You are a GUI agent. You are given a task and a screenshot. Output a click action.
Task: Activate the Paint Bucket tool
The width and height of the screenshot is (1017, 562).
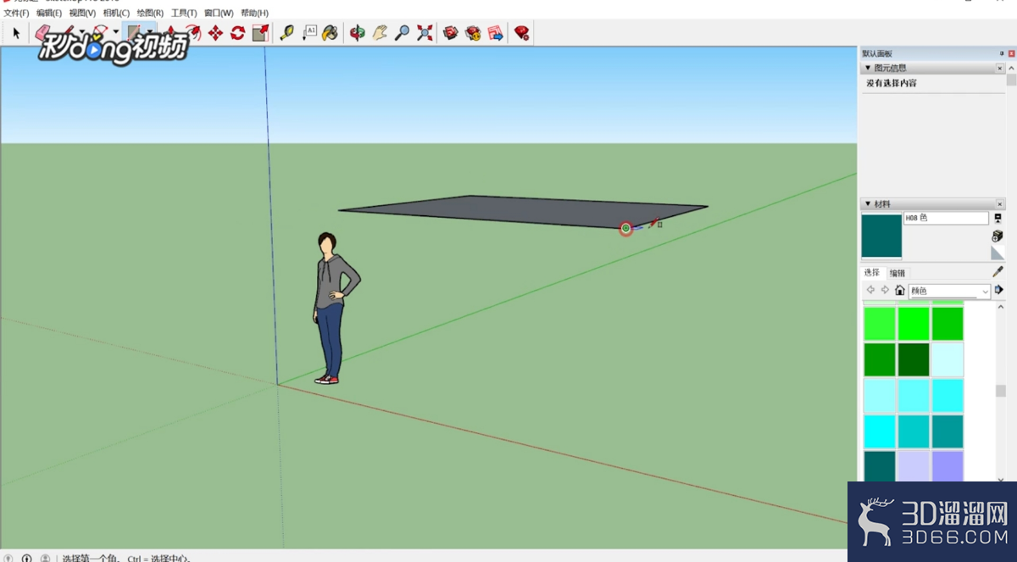pos(331,33)
